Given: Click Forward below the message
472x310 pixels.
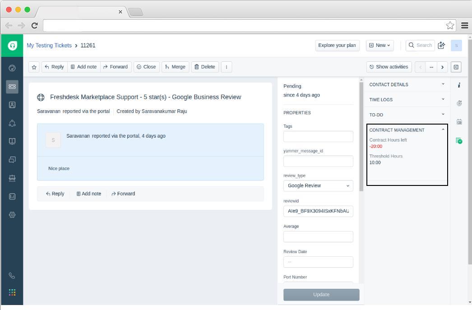Looking at the screenshot, I should coord(123,194).
